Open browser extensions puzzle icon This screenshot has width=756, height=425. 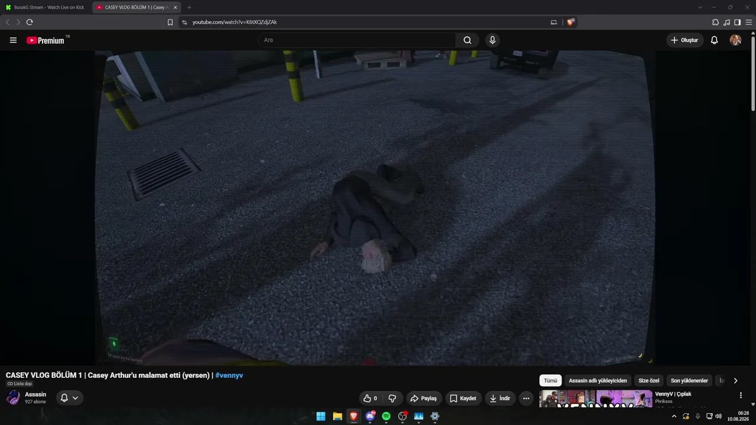(716, 22)
